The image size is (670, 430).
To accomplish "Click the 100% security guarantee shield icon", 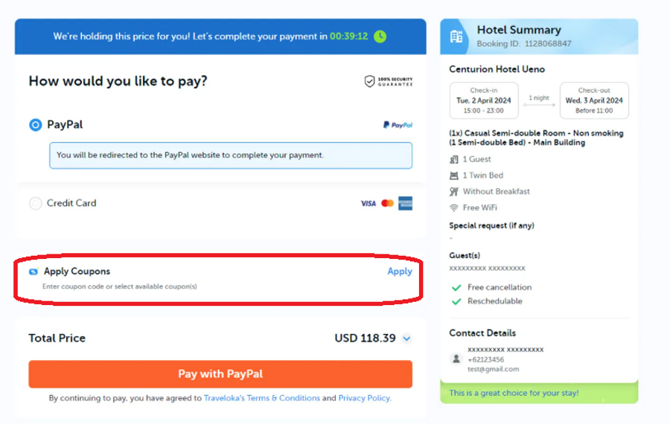I will [369, 81].
